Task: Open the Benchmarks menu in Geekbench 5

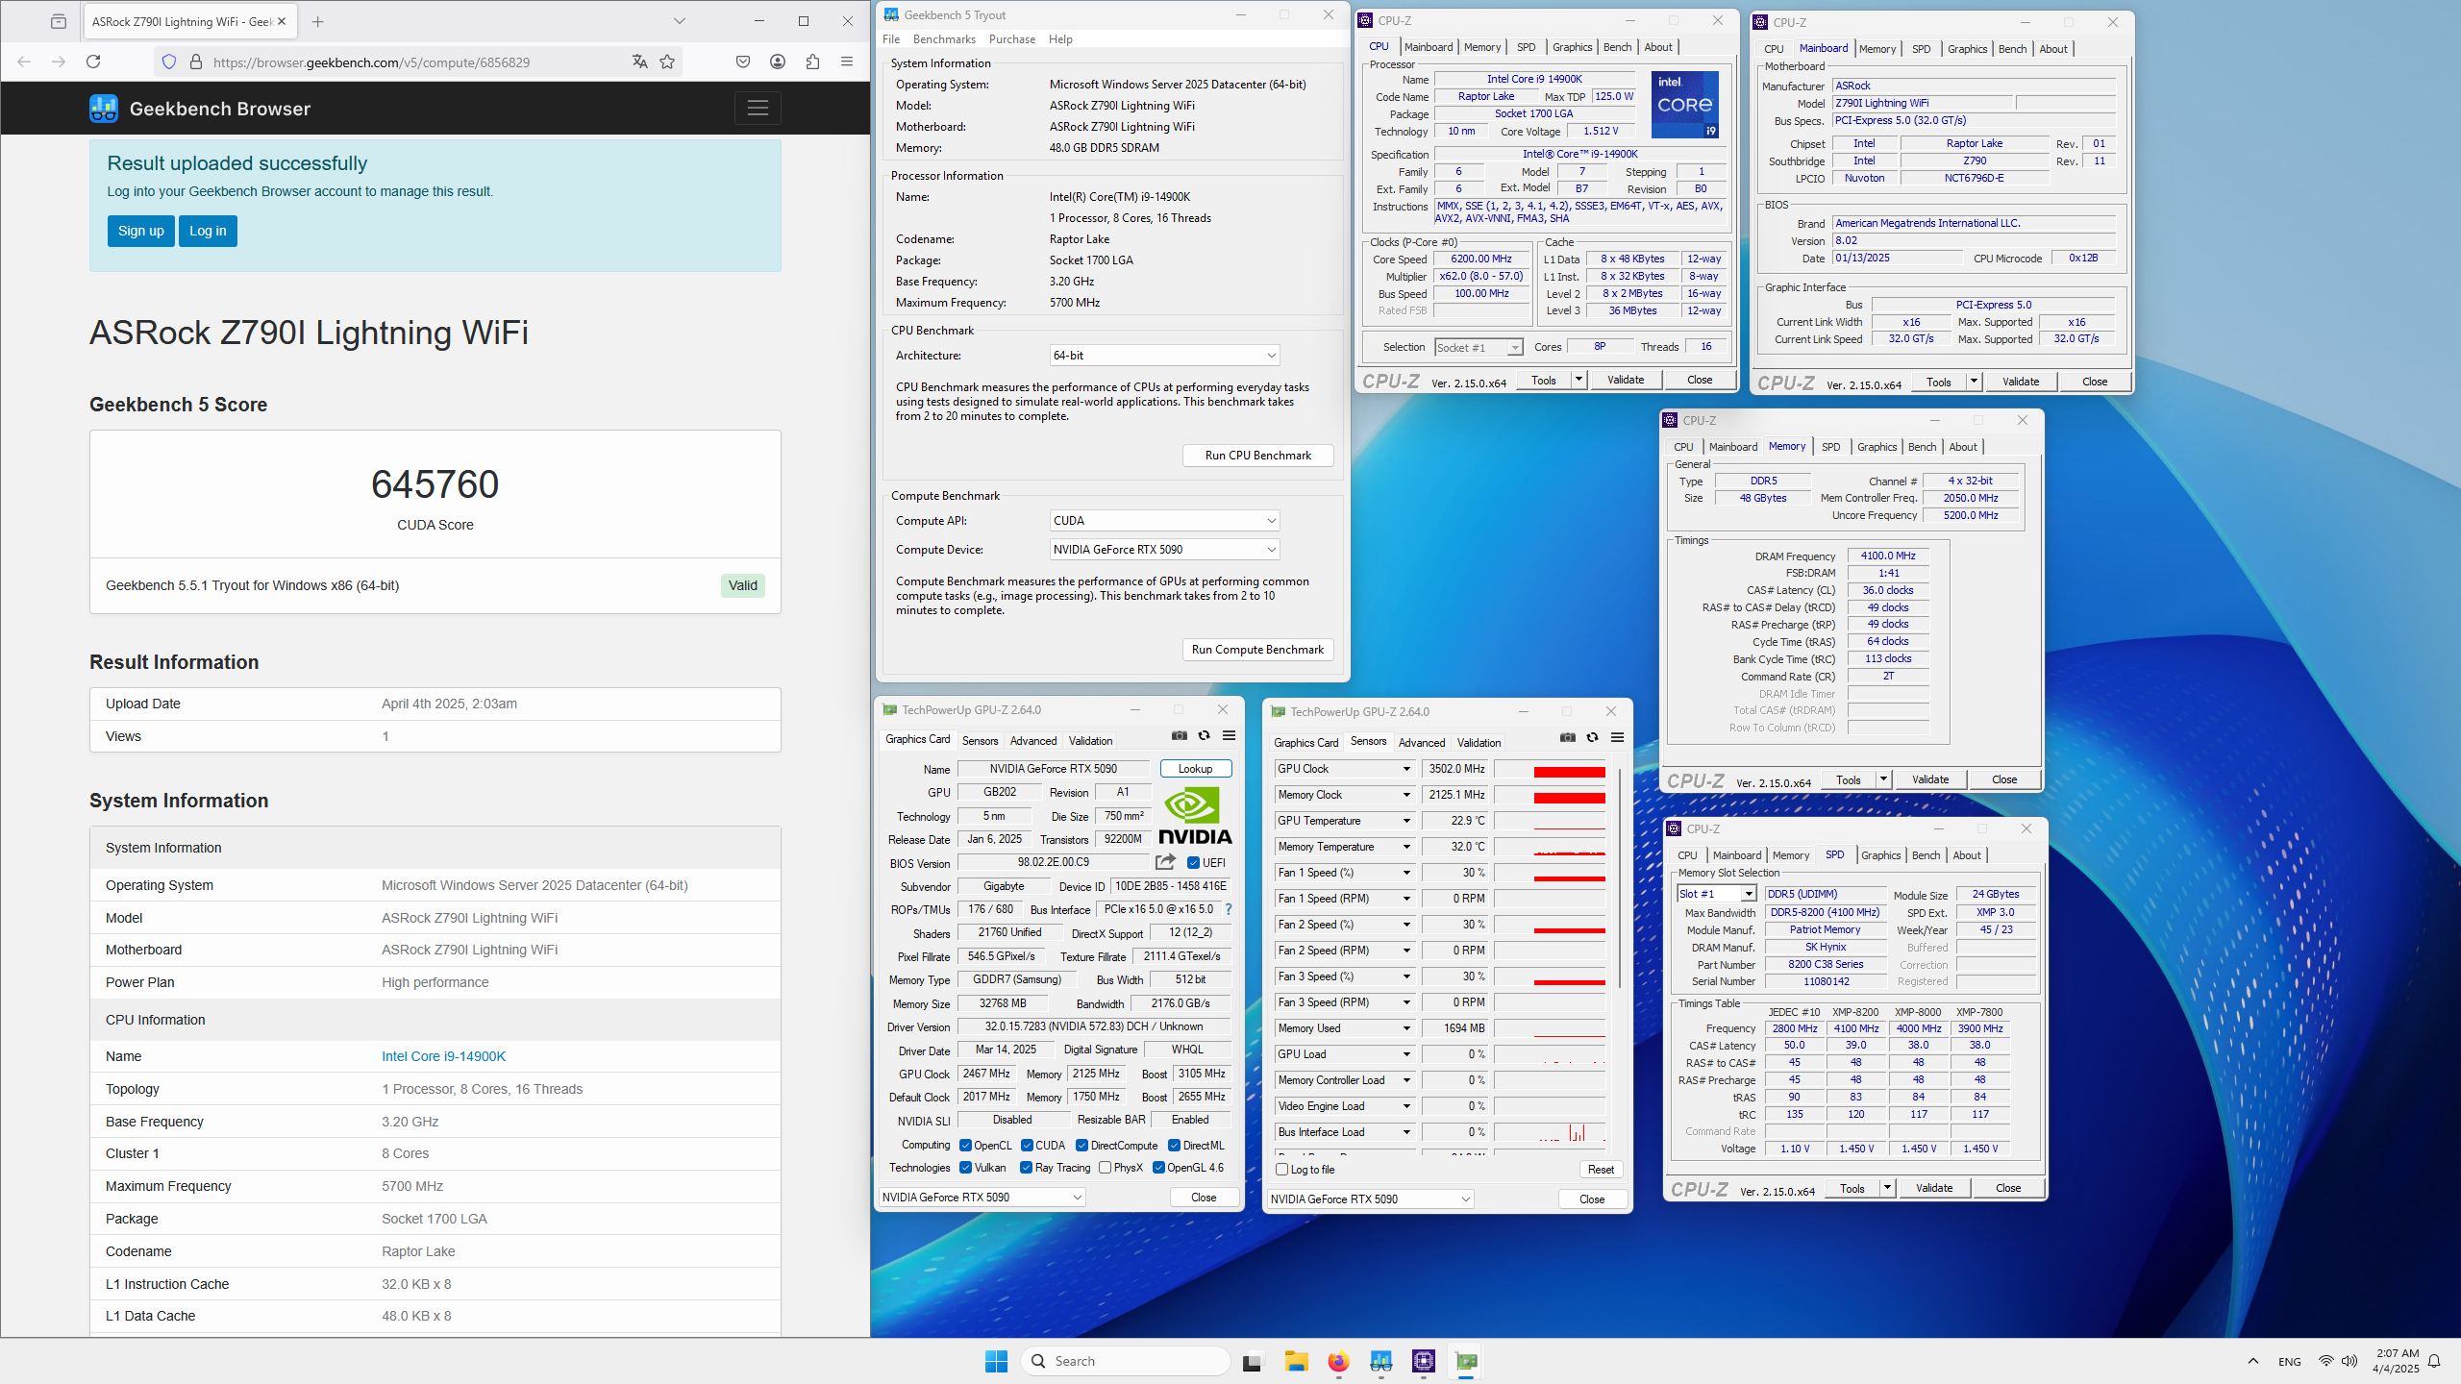Action: (944, 39)
